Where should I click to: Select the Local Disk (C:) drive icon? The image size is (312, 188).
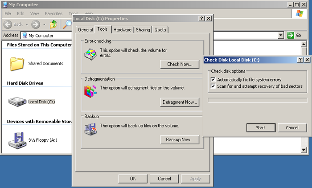17,102
